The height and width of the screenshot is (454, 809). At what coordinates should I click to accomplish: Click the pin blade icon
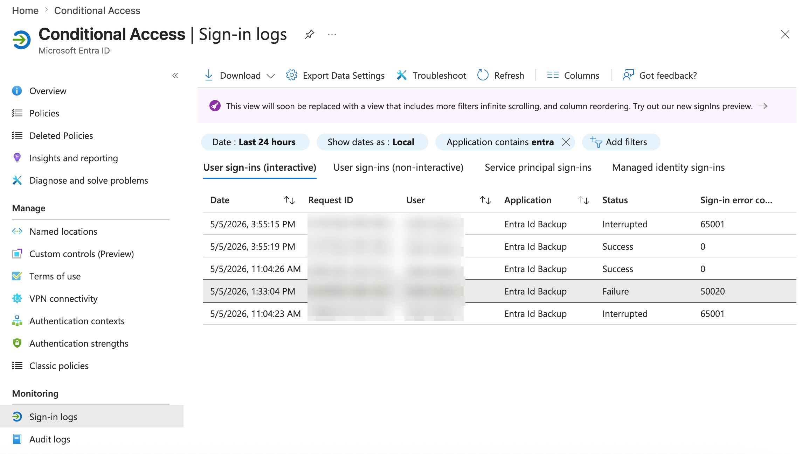[309, 34]
